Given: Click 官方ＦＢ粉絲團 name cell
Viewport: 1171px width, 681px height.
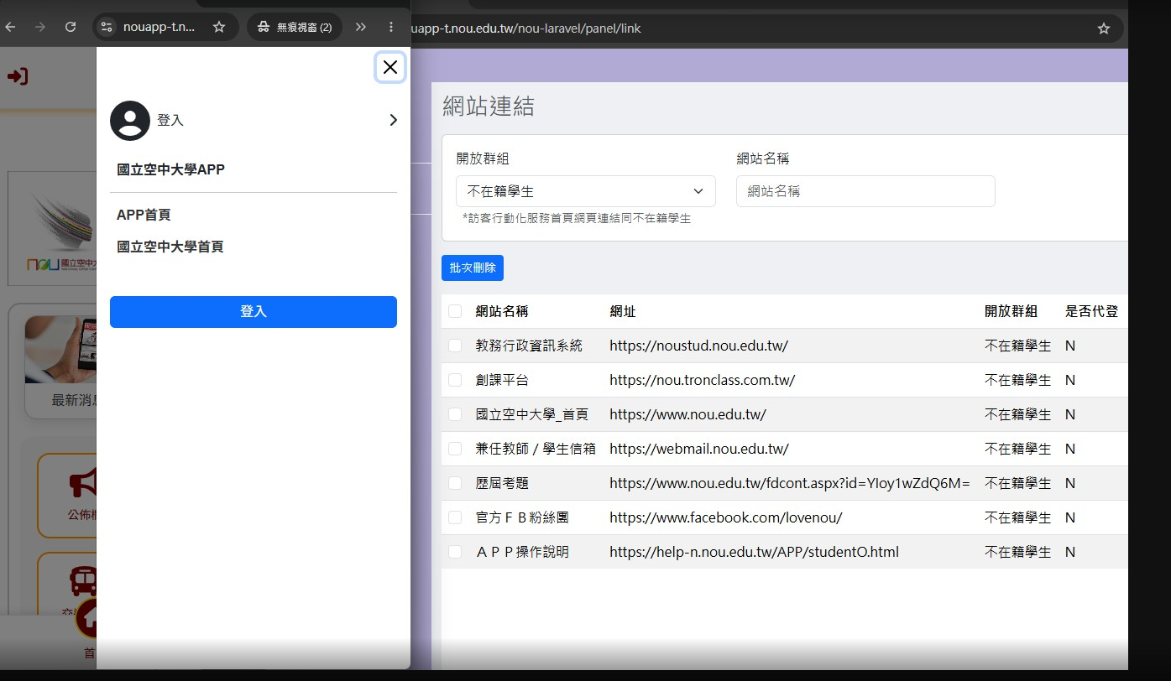Looking at the screenshot, I should (522, 517).
